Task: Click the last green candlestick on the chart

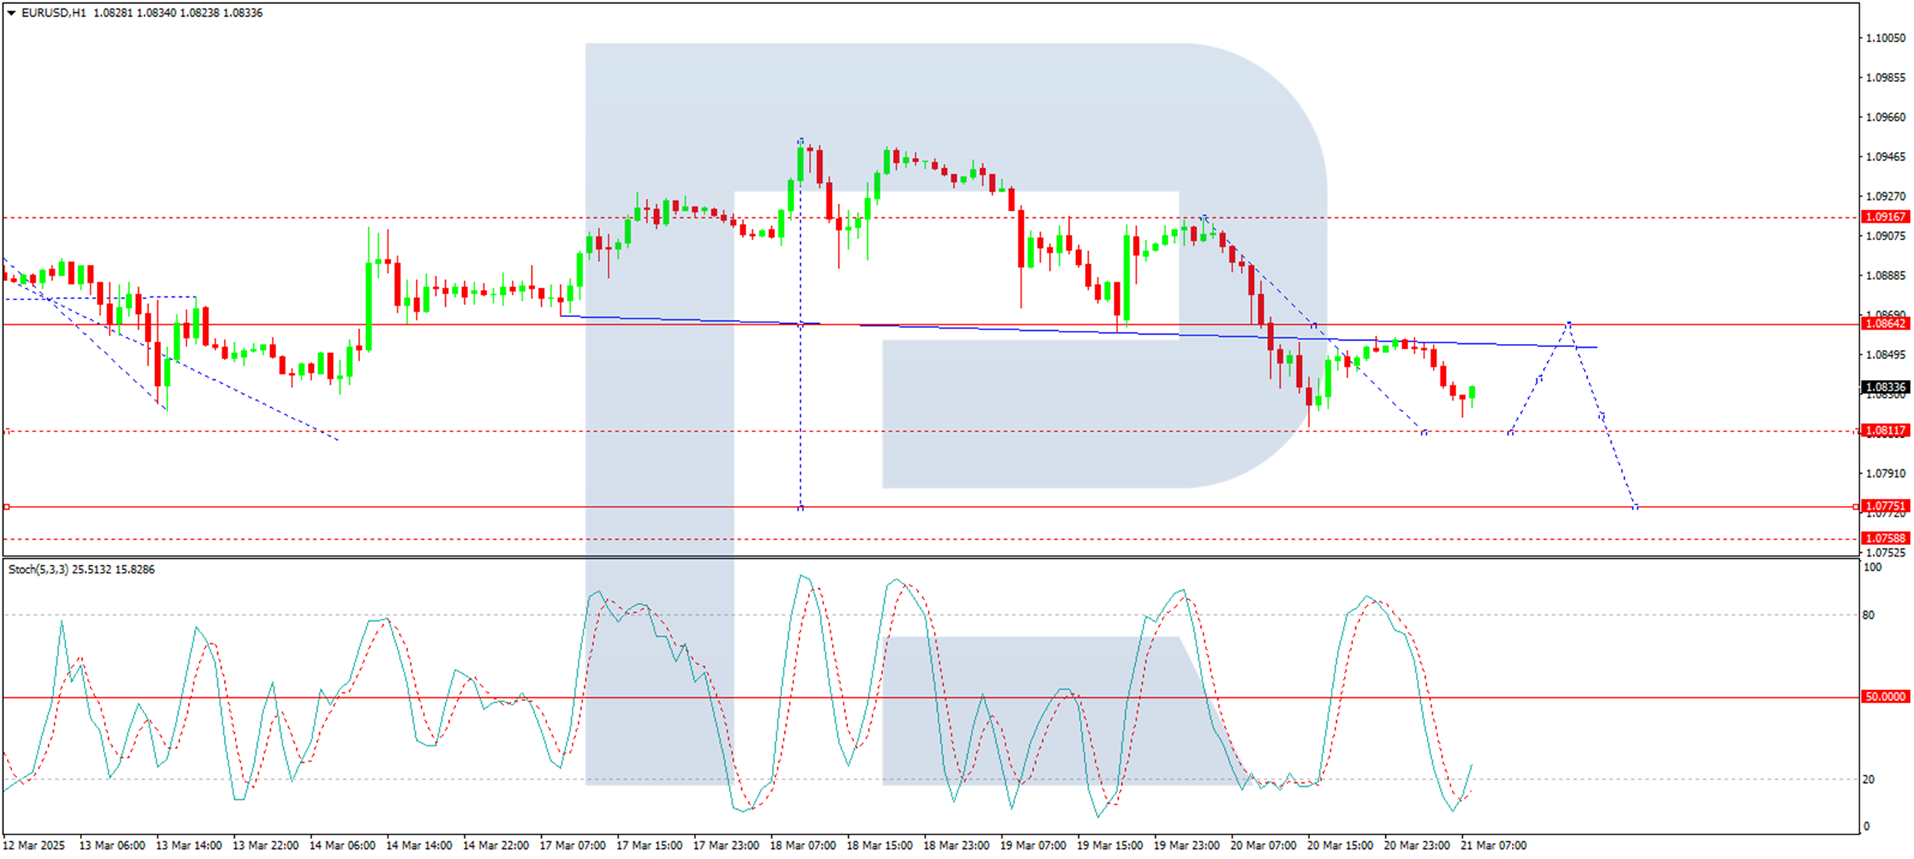Action: [x=1472, y=393]
